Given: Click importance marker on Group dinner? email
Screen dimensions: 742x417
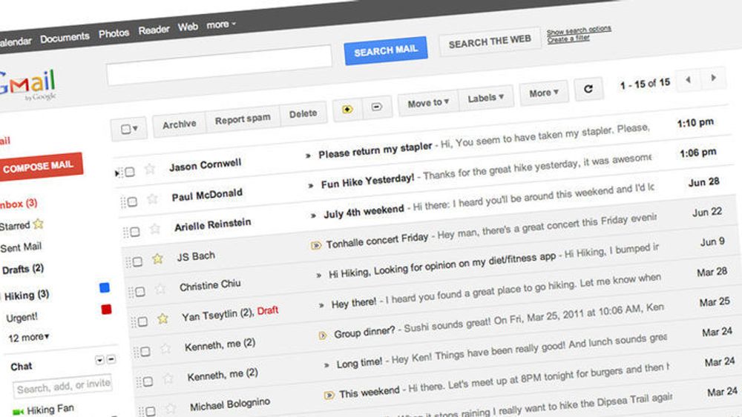Looking at the screenshot, I should 323,336.
